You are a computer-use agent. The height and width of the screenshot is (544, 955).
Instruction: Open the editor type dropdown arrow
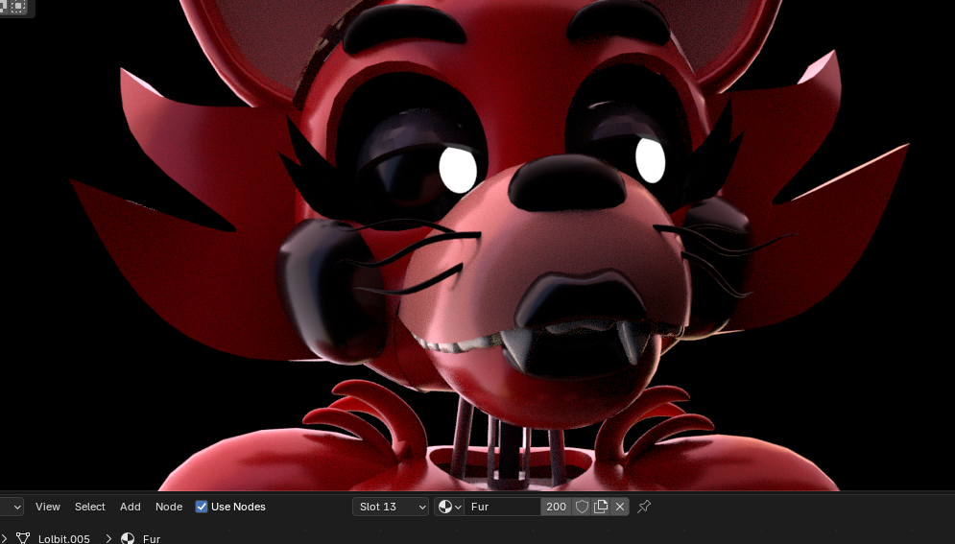pos(17,507)
